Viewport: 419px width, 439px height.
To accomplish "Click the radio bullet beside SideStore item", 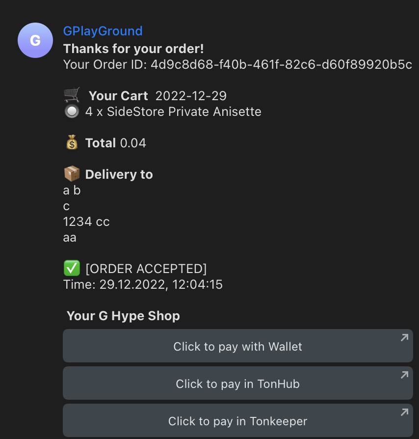I will coord(72,111).
